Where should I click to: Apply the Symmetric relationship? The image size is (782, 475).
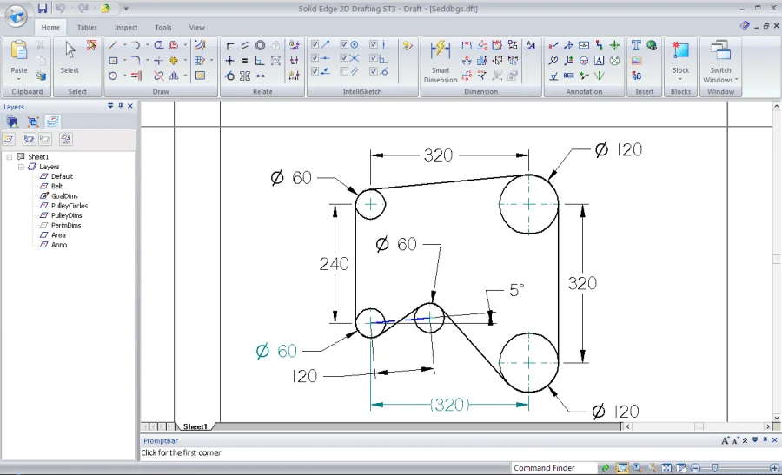coord(245,76)
